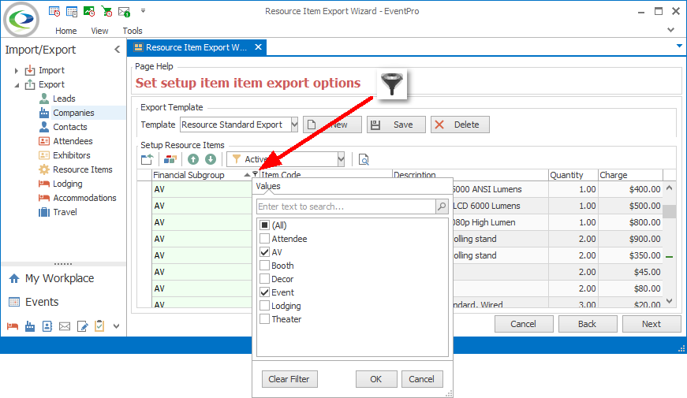
Task: Click the Save template button
Action: 396,125
